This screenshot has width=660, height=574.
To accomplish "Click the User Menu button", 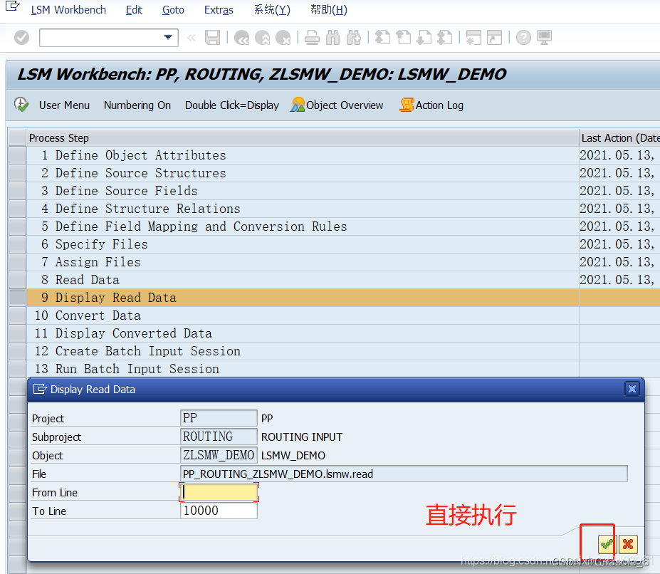I will click(64, 105).
